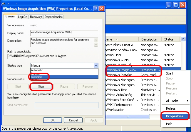Select the Windows Audio service
This screenshot has width=191, height=132.
point(143,60)
